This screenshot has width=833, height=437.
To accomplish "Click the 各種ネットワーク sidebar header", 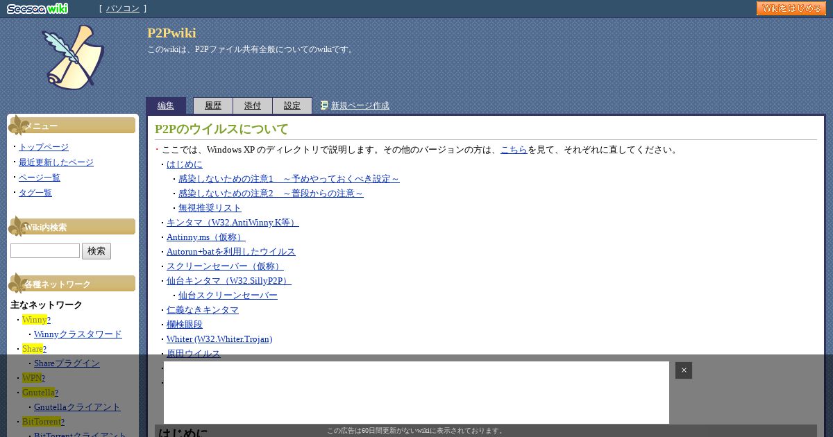I will pos(71,284).
